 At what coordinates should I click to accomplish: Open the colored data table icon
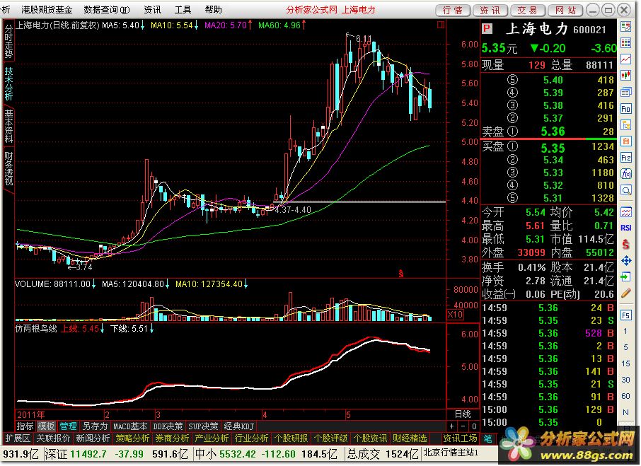[626, 43]
